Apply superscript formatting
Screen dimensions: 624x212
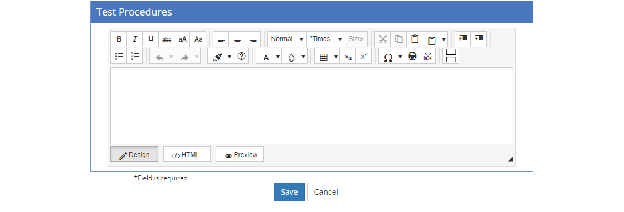(363, 56)
